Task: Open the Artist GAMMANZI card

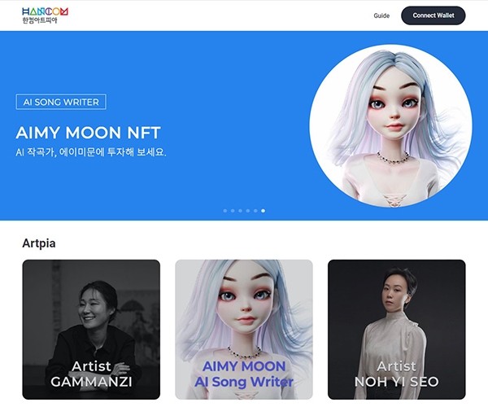Action: 91,330
